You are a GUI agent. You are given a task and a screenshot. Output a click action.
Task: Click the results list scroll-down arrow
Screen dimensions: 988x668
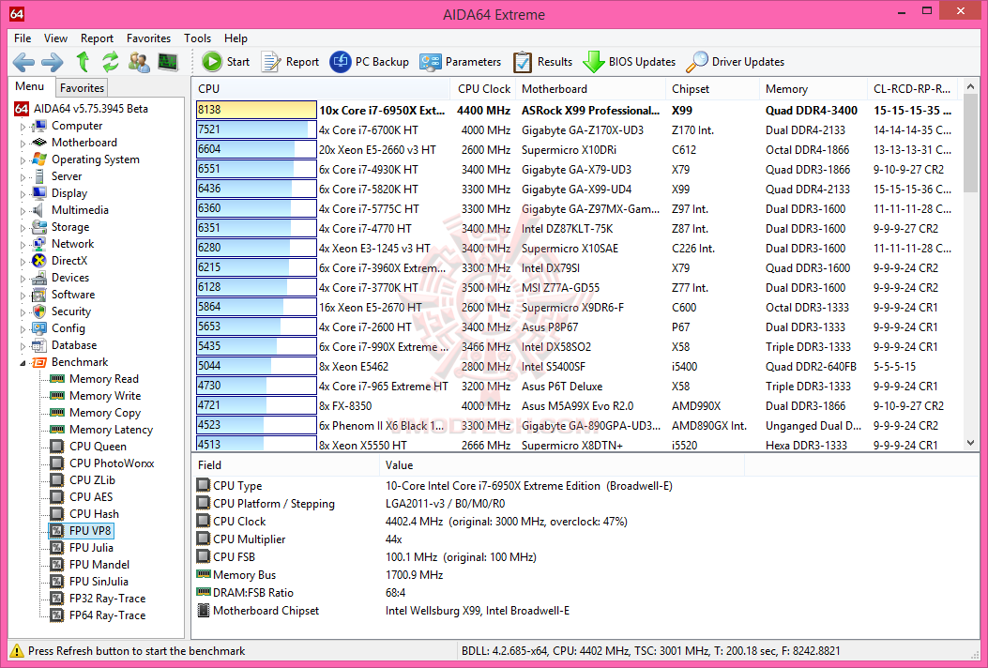click(970, 443)
